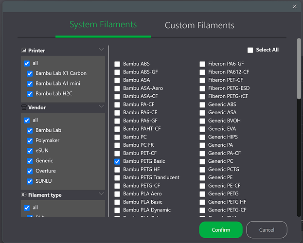Enable Generic ABS filament

click(202, 104)
